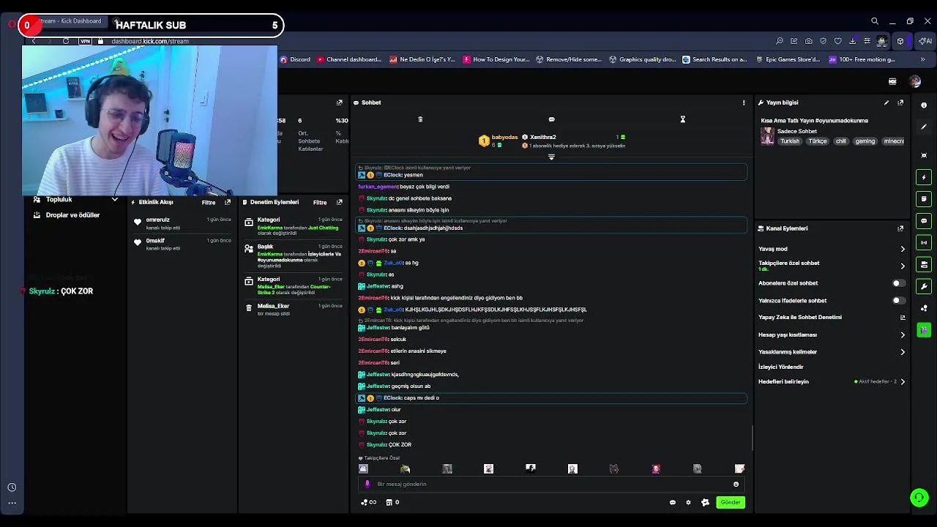This screenshot has height=527, width=937.
Task: Click the badge star icon beside Gönder
Action: [705, 502]
